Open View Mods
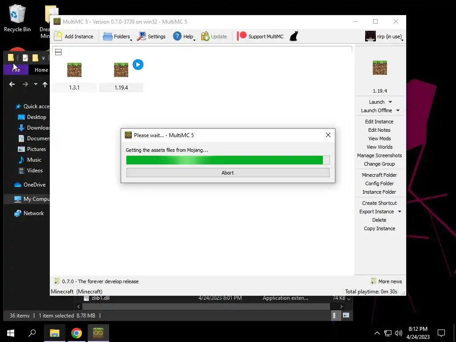The width and height of the screenshot is (456, 342). [x=379, y=138]
